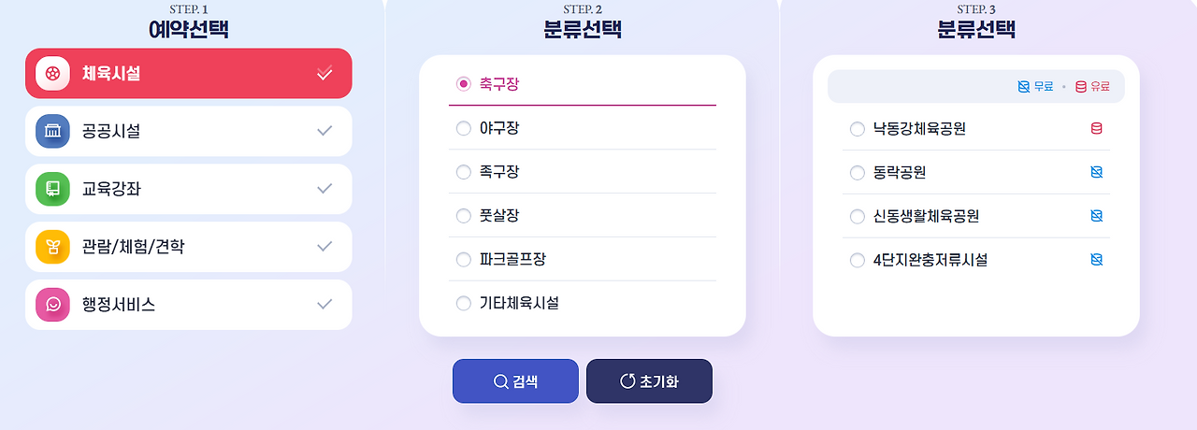
Task: Click the checkmark on the 행정서비스 row
Action: point(324,305)
